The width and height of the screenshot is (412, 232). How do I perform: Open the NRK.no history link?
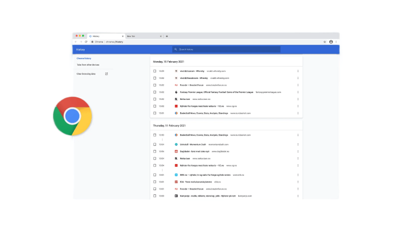pyautogui.click(x=205, y=175)
